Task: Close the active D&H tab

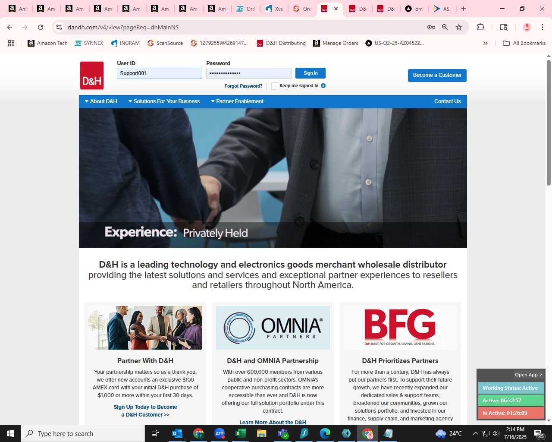Action: point(336,9)
